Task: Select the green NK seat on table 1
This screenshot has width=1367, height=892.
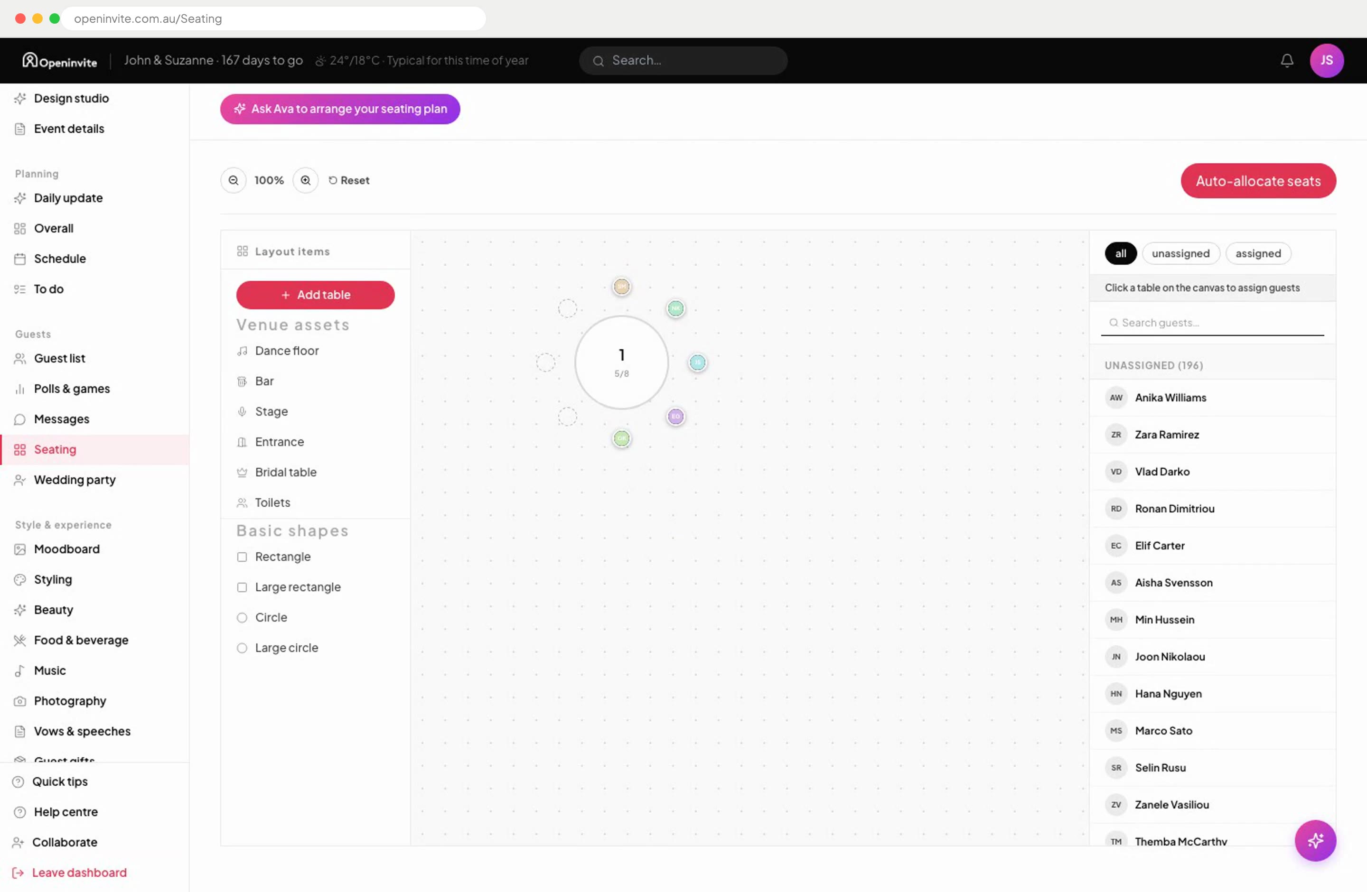Action: [675, 309]
